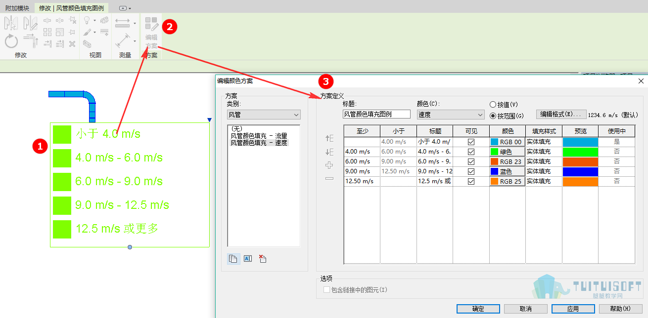648x318 pixels.
Task: Click the Linework icon in View panel
Action: [x=104, y=32]
